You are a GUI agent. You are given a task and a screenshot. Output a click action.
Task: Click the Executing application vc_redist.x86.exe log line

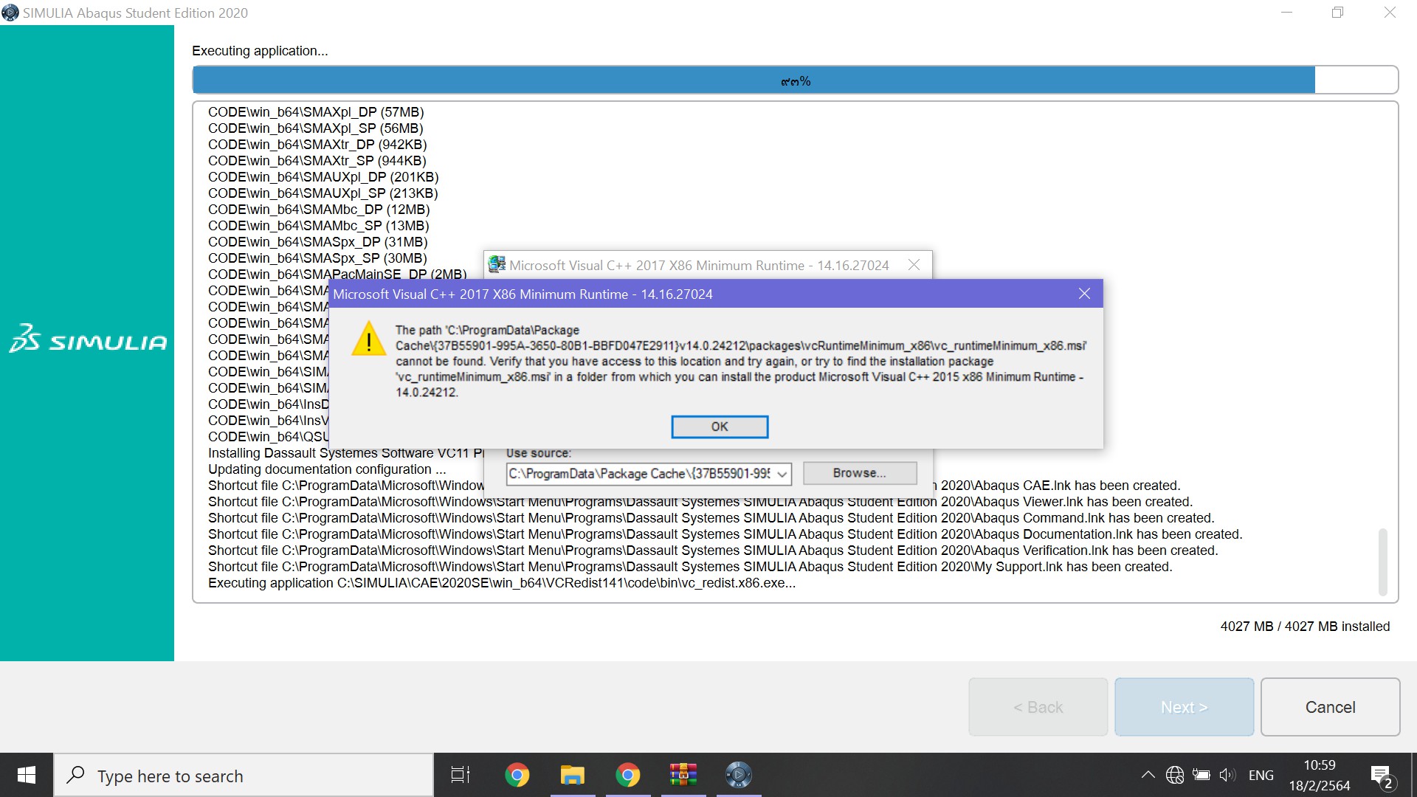pyautogui.click(x=502, y=583)
